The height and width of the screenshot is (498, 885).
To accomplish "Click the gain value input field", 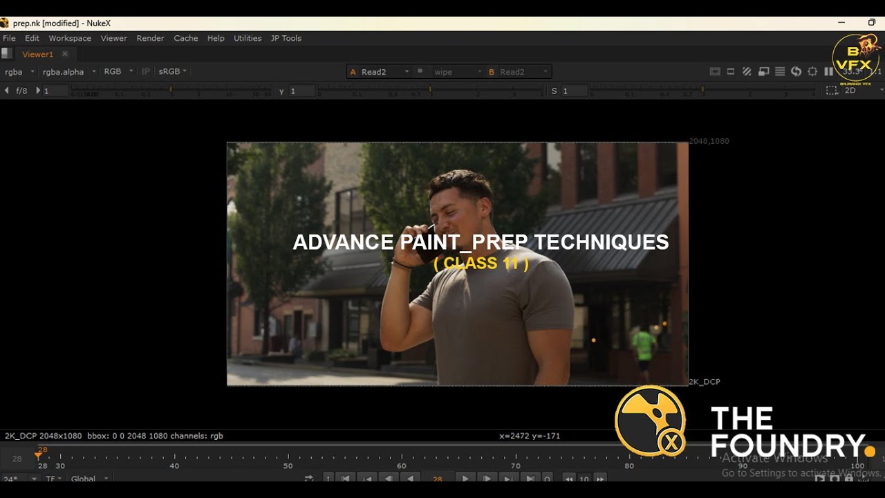I will pos(56,91).
